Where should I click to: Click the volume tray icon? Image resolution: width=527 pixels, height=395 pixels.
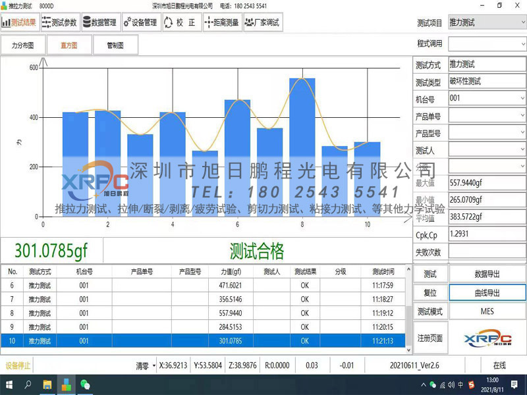[451, 385]
